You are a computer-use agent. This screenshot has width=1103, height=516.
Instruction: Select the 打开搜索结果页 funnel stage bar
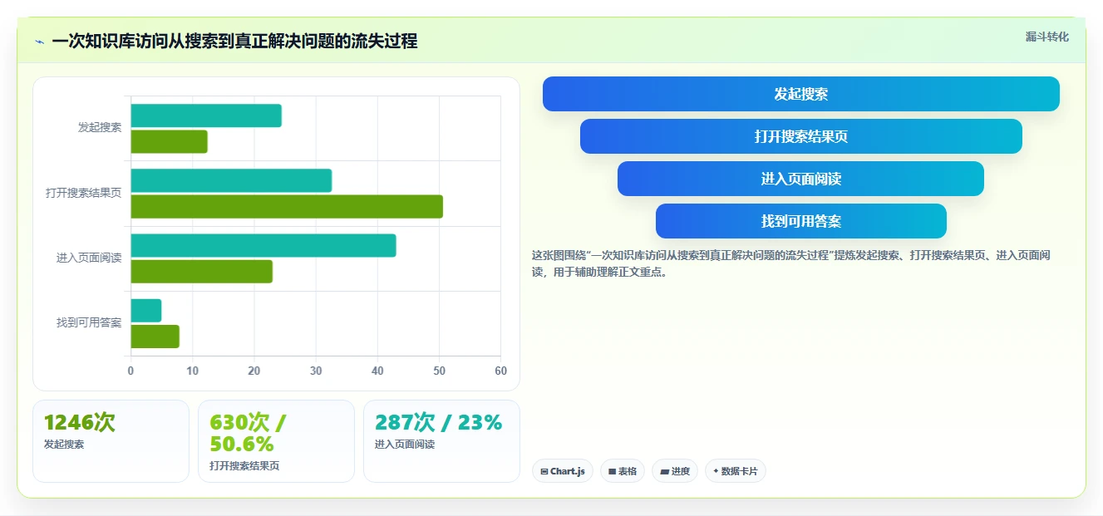(x=801, y=136)
